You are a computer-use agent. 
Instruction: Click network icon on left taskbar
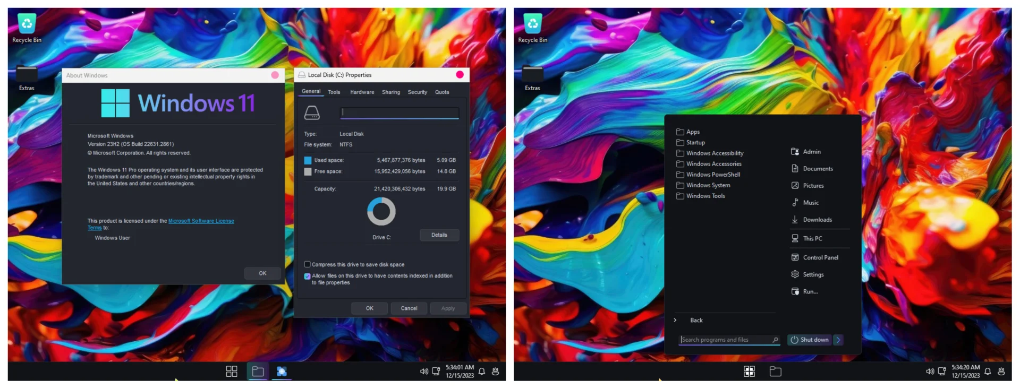(436, 371)
